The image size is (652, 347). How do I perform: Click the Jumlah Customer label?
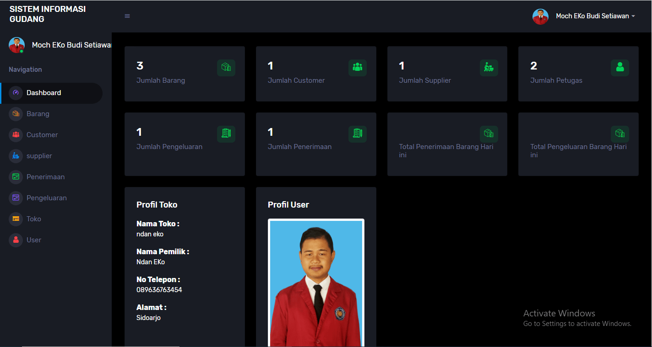point(296,80)
